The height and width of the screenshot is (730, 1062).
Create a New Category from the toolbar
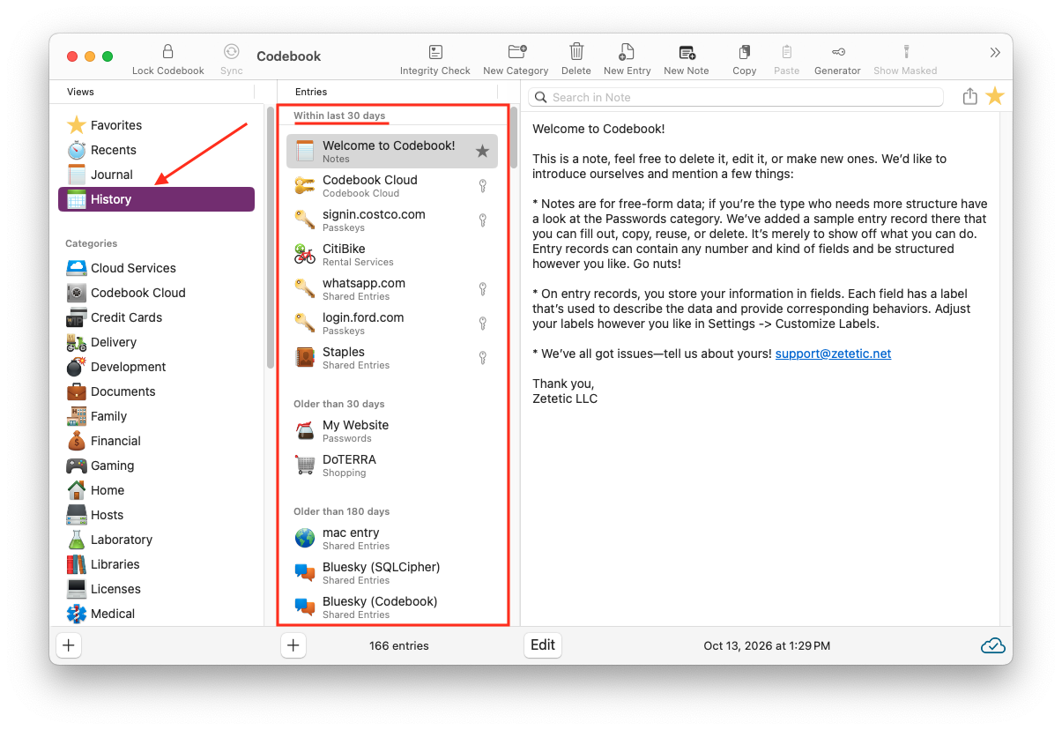[517, 52]
